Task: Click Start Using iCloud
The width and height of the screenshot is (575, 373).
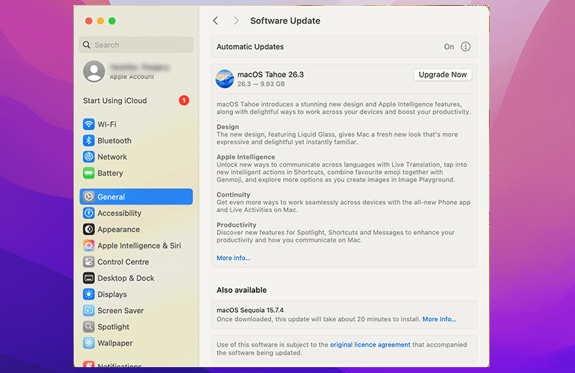Action: [x=115, y=101]
